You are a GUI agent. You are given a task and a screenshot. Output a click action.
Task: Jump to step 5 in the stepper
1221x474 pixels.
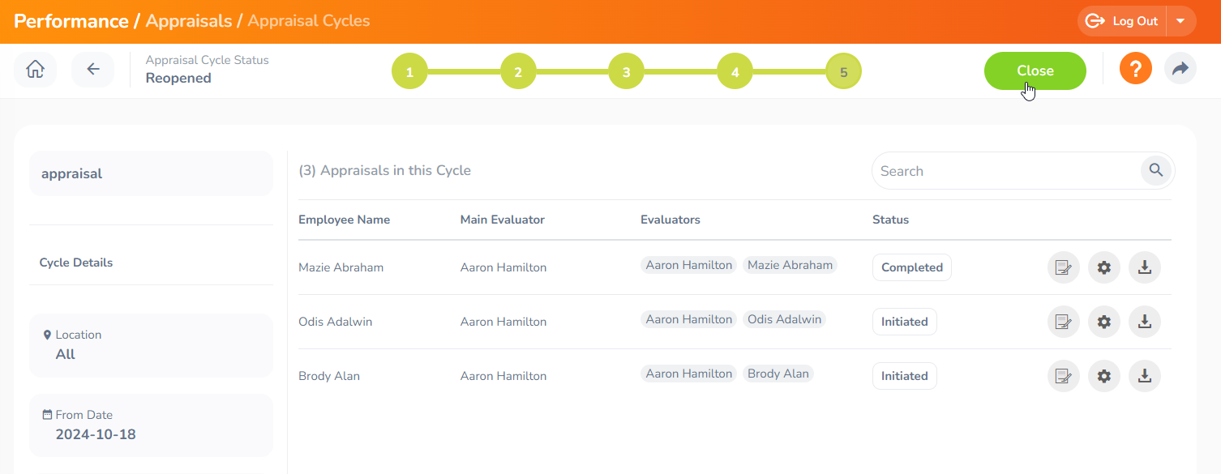[843, 72]
